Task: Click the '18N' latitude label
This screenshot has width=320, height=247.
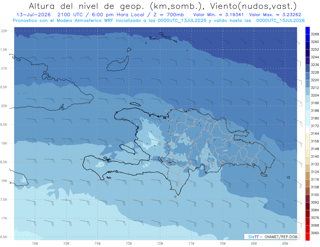Action: (x=5, y=181)
